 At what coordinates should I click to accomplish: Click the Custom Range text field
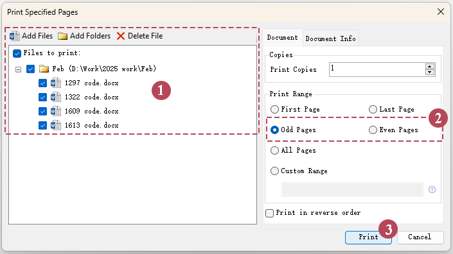click(x=352, y=189)
